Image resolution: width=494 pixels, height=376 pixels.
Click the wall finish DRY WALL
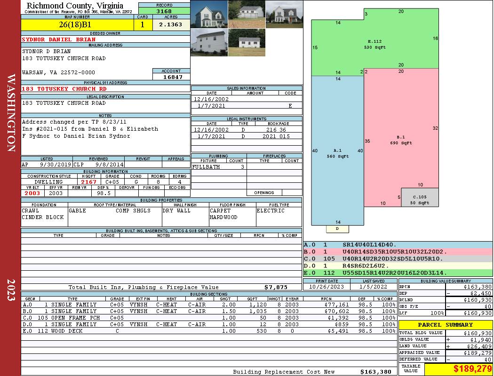(176, 211)
